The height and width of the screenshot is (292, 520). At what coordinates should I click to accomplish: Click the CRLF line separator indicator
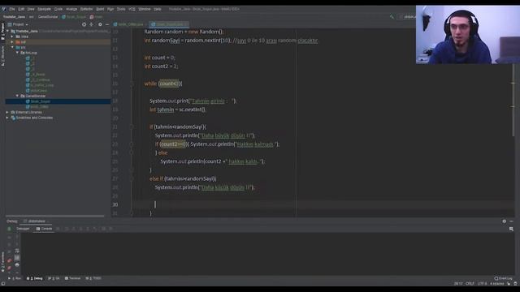click(470, 284)
